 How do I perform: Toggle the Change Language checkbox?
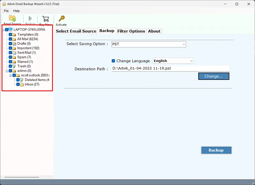[x=113, y=61]
